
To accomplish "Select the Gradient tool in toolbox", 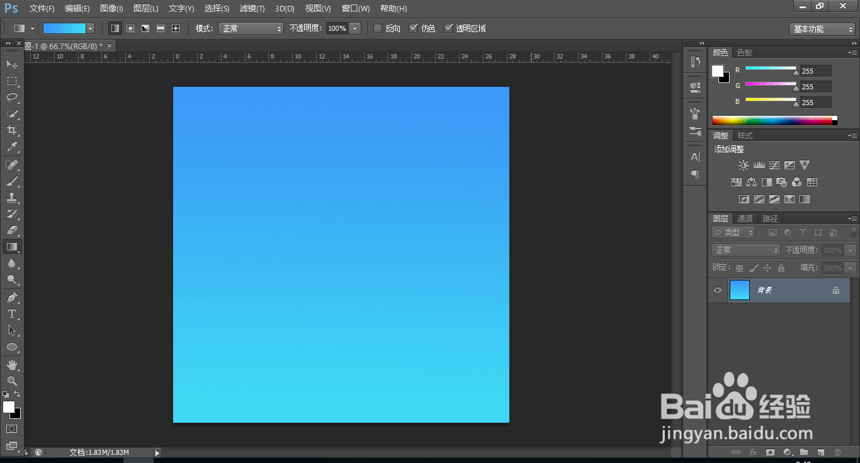I will pyautogui.click(x=12, y=247).
